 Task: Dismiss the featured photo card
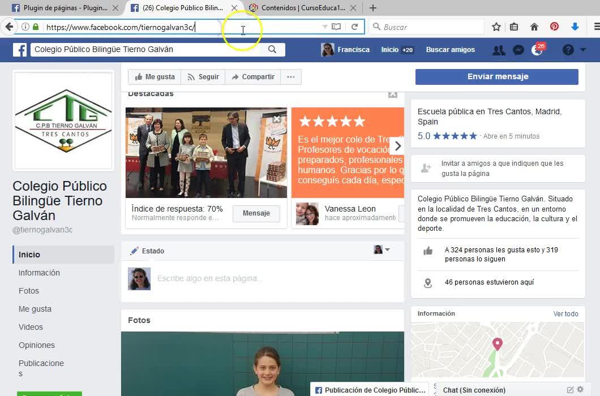[x=277, y=119]
